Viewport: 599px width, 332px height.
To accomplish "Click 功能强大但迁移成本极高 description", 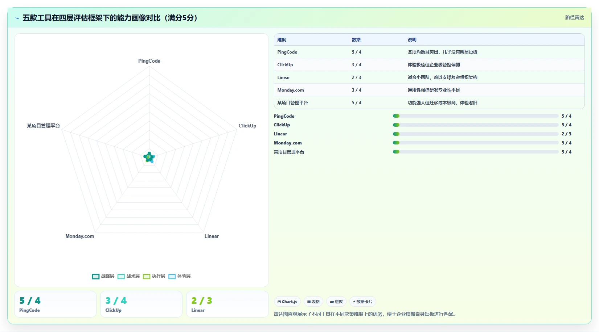I will coord(442,103).
